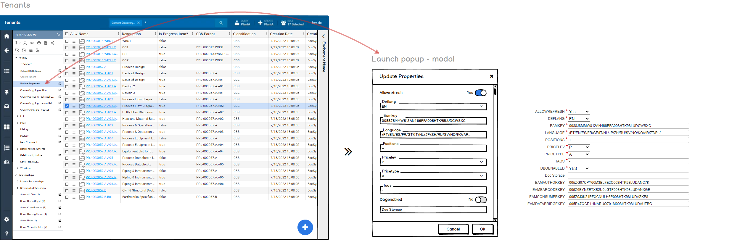This screenshot has height=240, width=732.
Task: Go to Home in the left sidebar
Action: click(x=7, y=36)
